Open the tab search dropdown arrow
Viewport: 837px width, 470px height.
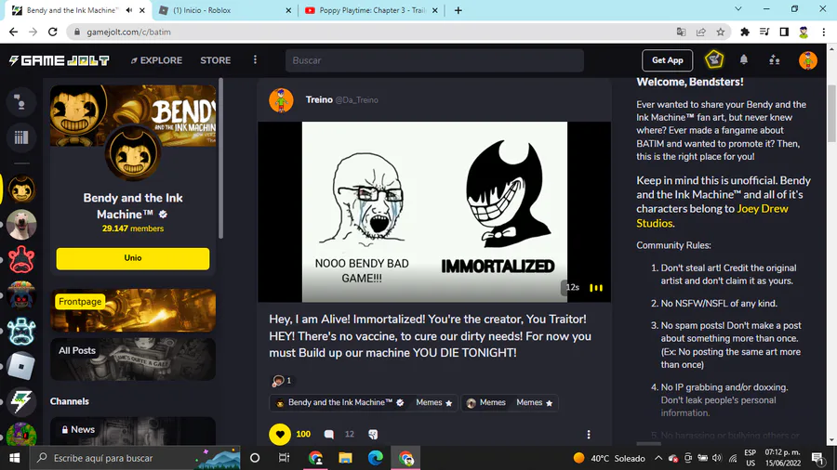pyautogui.click(x=738, y=9)
